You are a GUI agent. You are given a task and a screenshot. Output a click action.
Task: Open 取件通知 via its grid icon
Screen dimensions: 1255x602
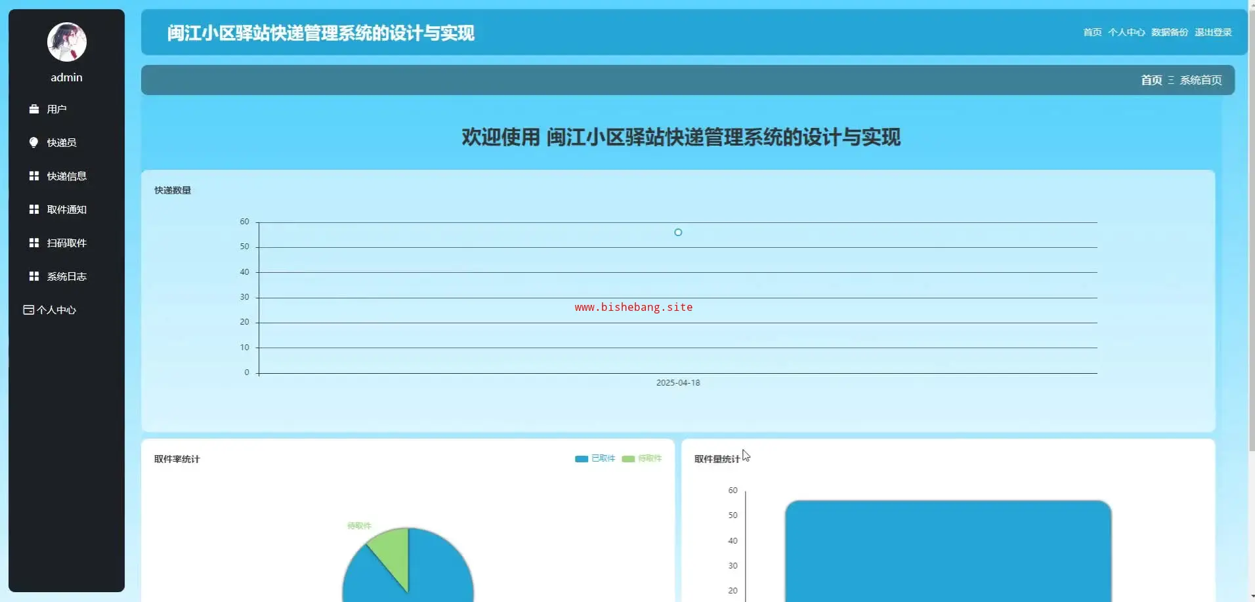click(x=34, y=209)
